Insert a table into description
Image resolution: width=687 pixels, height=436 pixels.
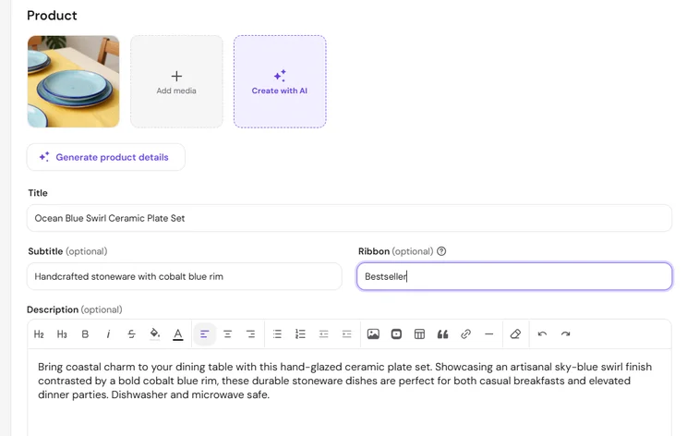(x=420, y=334)
